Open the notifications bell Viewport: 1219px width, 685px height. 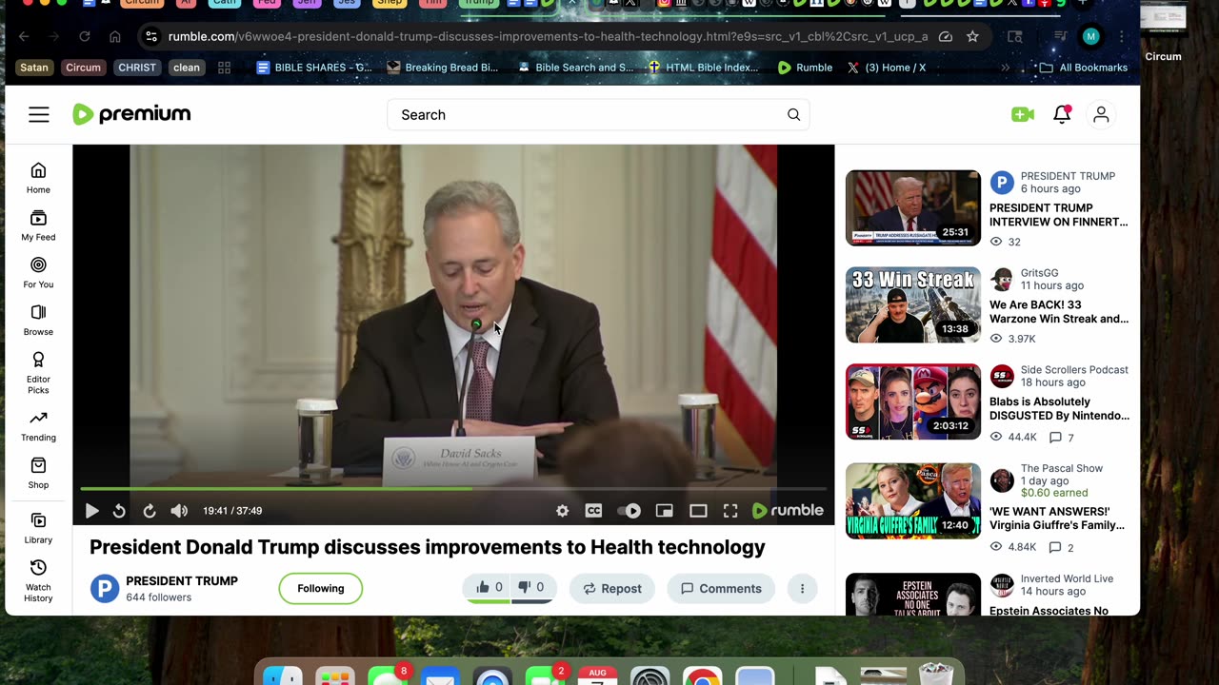1062,114
